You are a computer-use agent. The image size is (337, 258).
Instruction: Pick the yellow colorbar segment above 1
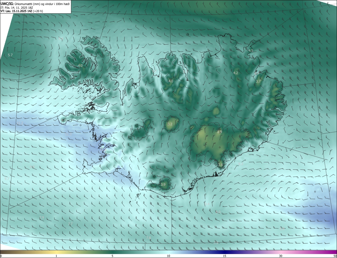tap(56, 252)
